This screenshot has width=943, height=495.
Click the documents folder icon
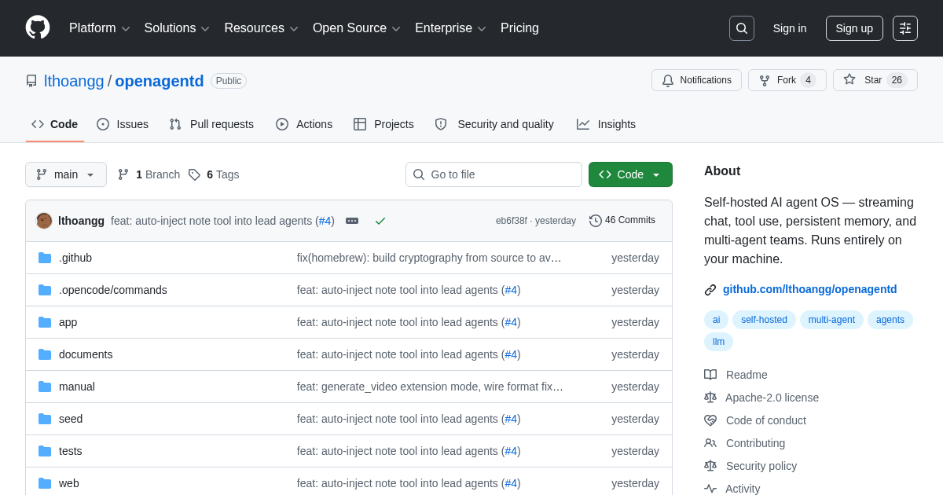click(x=45, y=354)
